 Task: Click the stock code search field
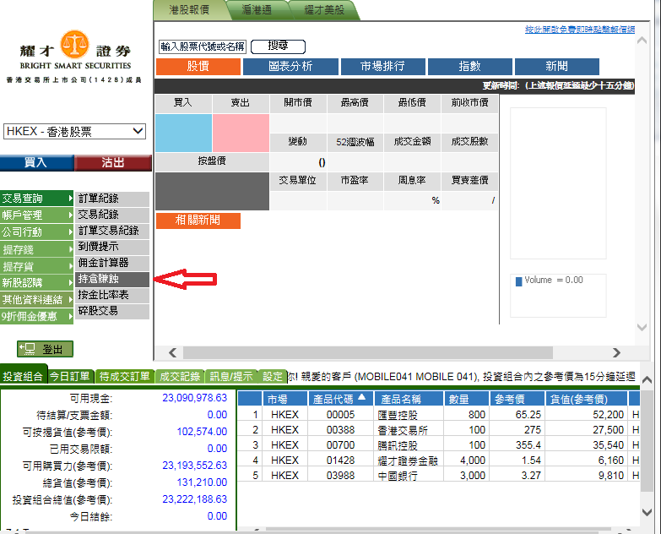tap(203, 46)
